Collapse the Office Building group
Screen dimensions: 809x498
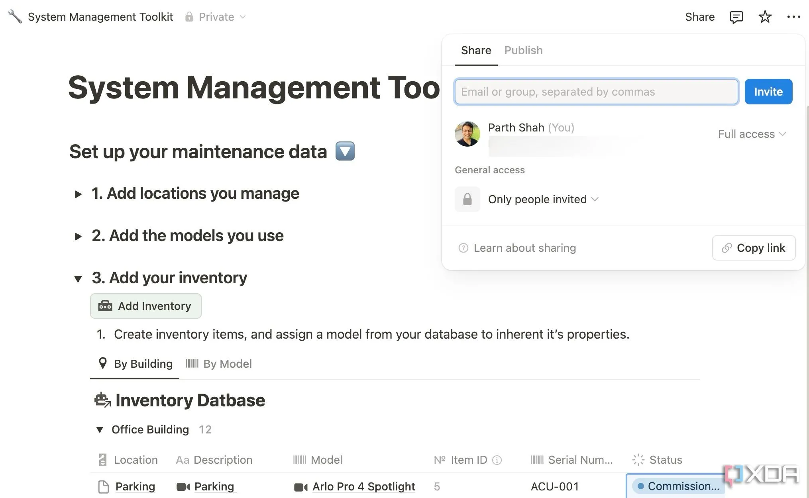100,429
